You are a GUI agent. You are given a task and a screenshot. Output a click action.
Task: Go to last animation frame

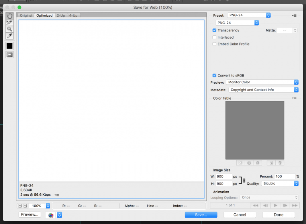(295, 205)
